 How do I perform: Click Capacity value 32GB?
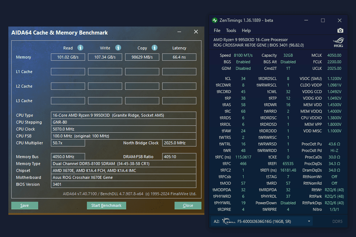(x=288, y=55)
